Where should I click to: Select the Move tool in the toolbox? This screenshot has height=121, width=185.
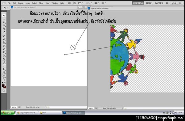point(4,16)
